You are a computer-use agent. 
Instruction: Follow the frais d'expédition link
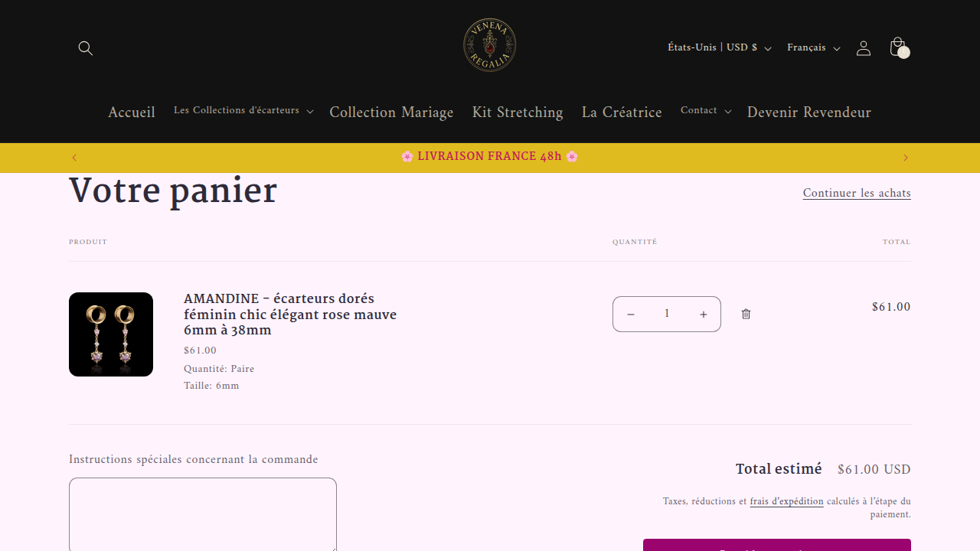[787, 502]
